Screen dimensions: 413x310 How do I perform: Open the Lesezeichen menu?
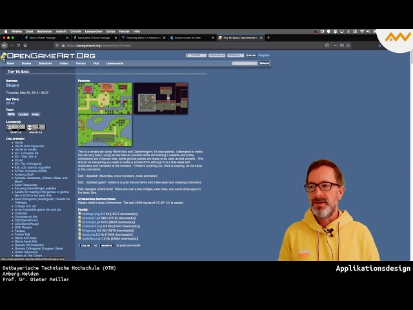pos(94,31)
